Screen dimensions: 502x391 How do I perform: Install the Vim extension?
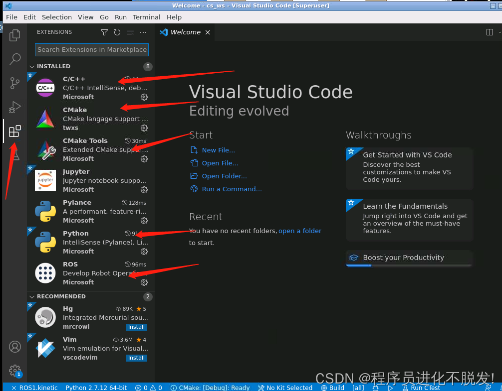pyautogui.click(x=136, y=358)
